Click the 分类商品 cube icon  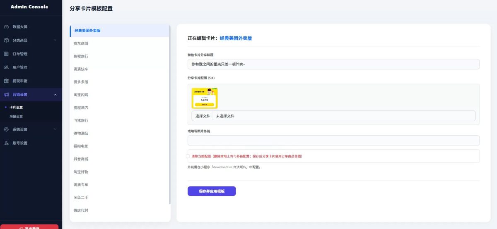(6, 40)
